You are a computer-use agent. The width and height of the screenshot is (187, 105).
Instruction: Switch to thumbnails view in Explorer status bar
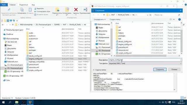point(185,98)
